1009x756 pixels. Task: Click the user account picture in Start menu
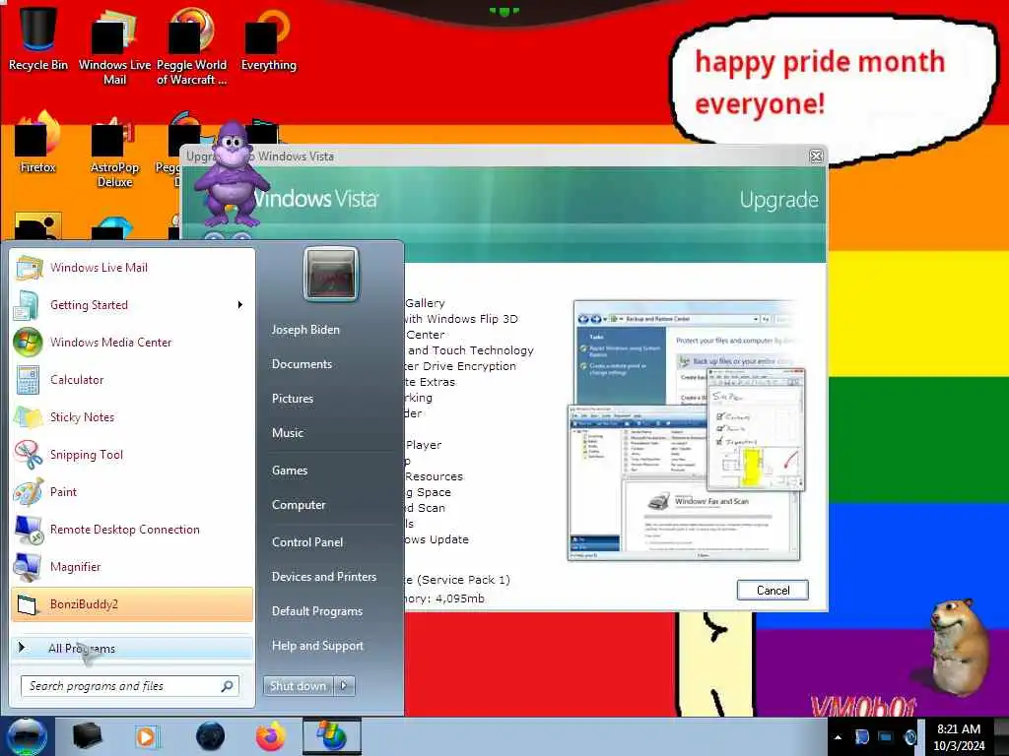tap(331, 275)
